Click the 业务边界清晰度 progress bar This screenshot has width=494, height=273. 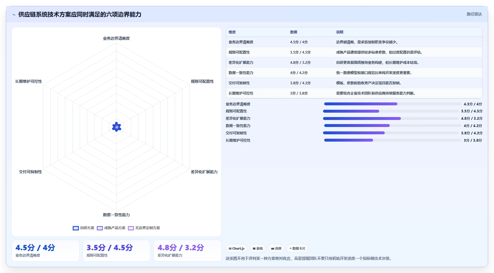coord(393,104)
